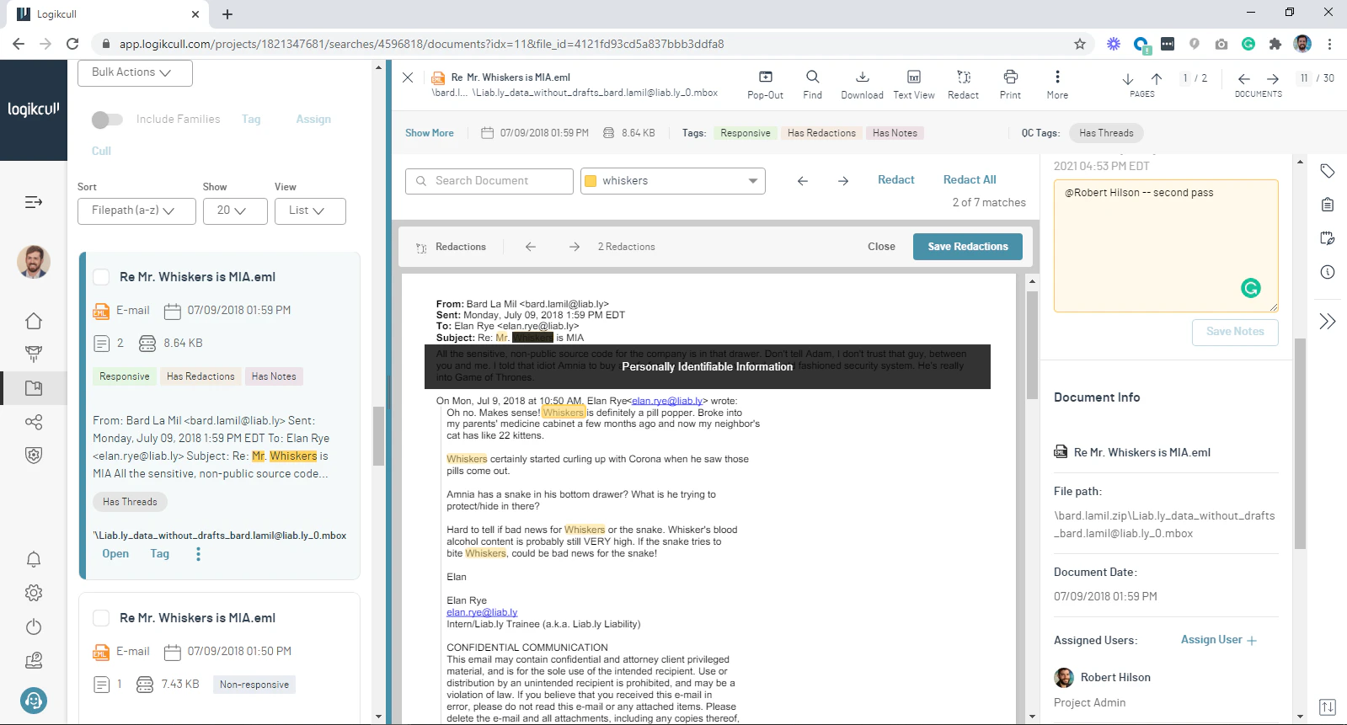This screenshot has width=1347, height=725.
Task: Go to the Home sidebar icon
Action: pos(34,321)
